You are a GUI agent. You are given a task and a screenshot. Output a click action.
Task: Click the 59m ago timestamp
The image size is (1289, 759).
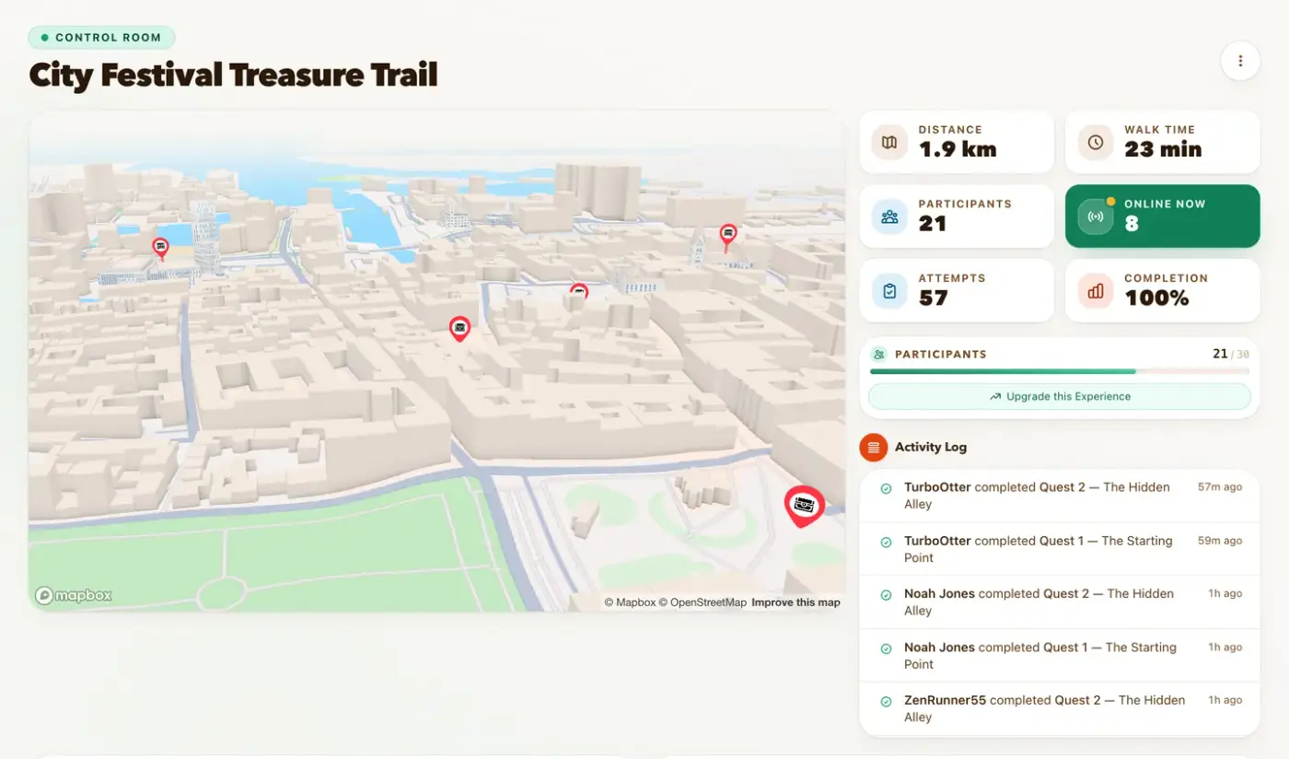1220,541
